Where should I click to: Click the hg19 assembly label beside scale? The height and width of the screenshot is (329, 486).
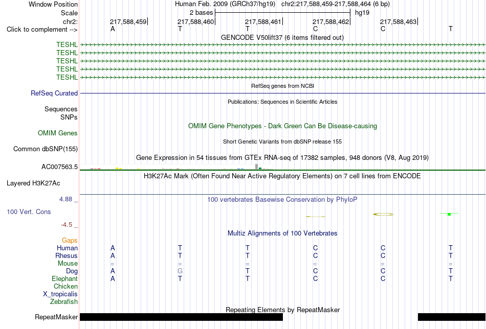362,13
